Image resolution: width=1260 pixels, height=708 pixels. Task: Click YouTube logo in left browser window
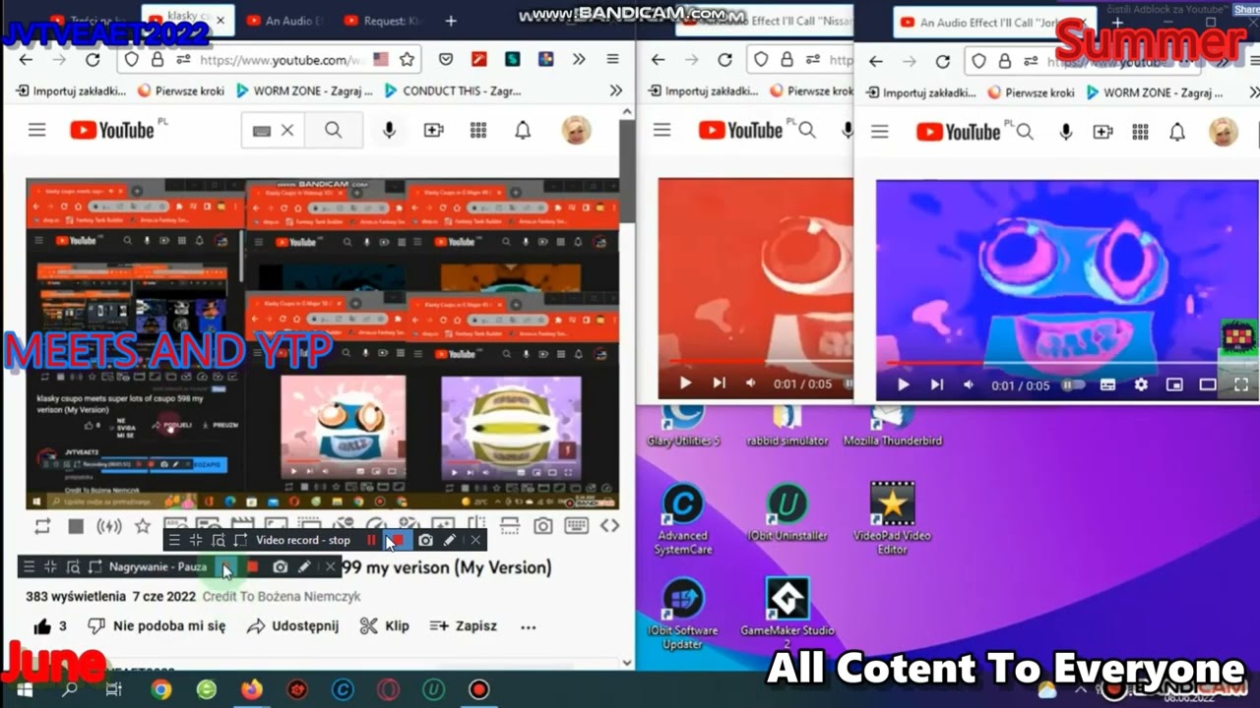click(x=111, y=130)
